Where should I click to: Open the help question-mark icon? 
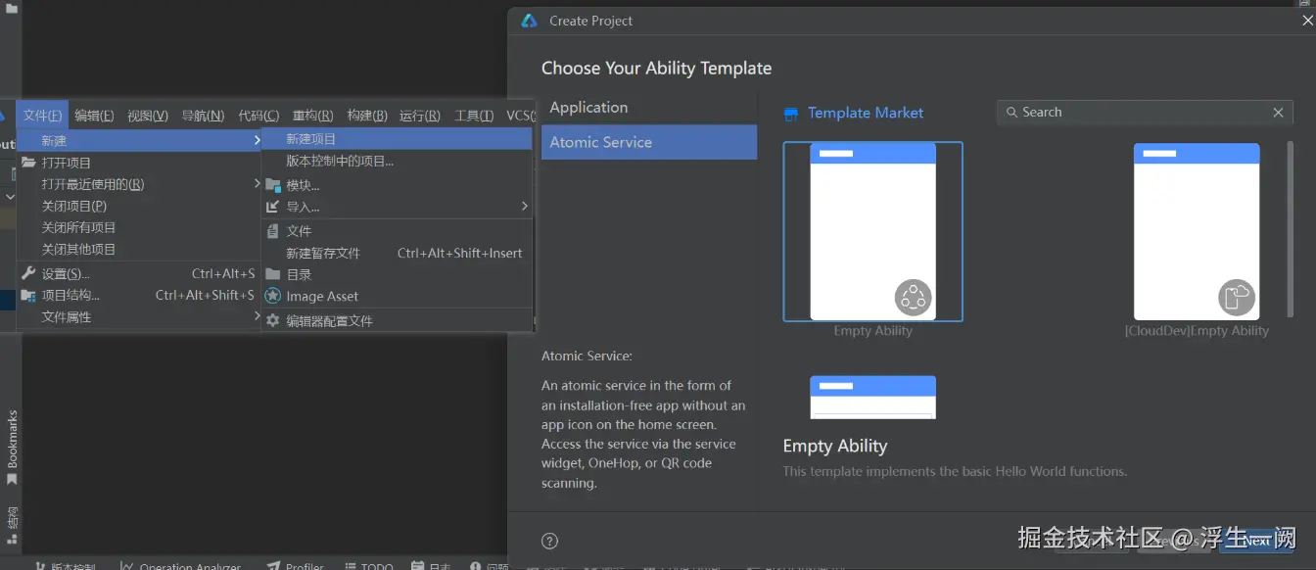pos(550,541)
